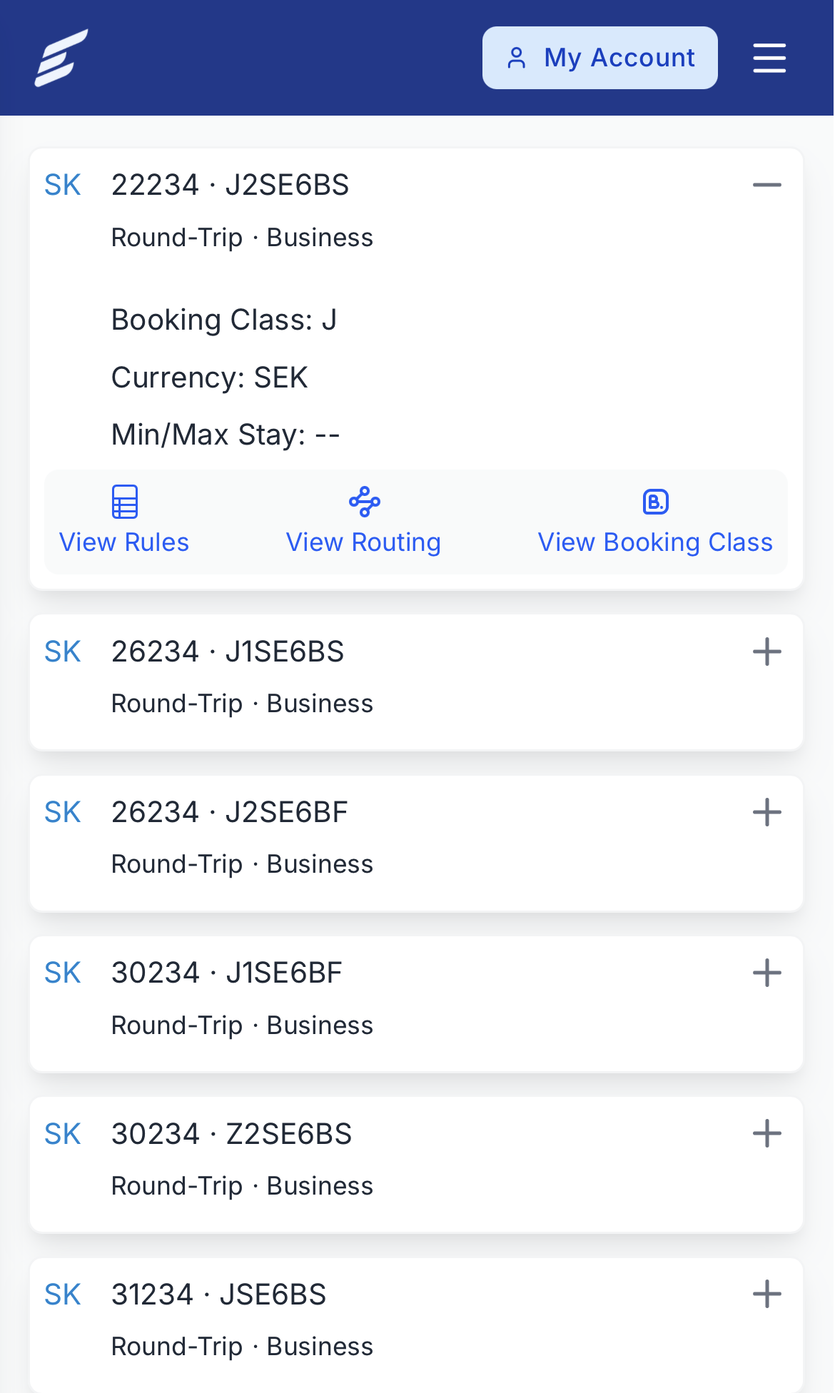Expand the 31234 JSE6BS fare
The height and width of the screenshot is (1393, 835).
click(x=767, y=1294)
